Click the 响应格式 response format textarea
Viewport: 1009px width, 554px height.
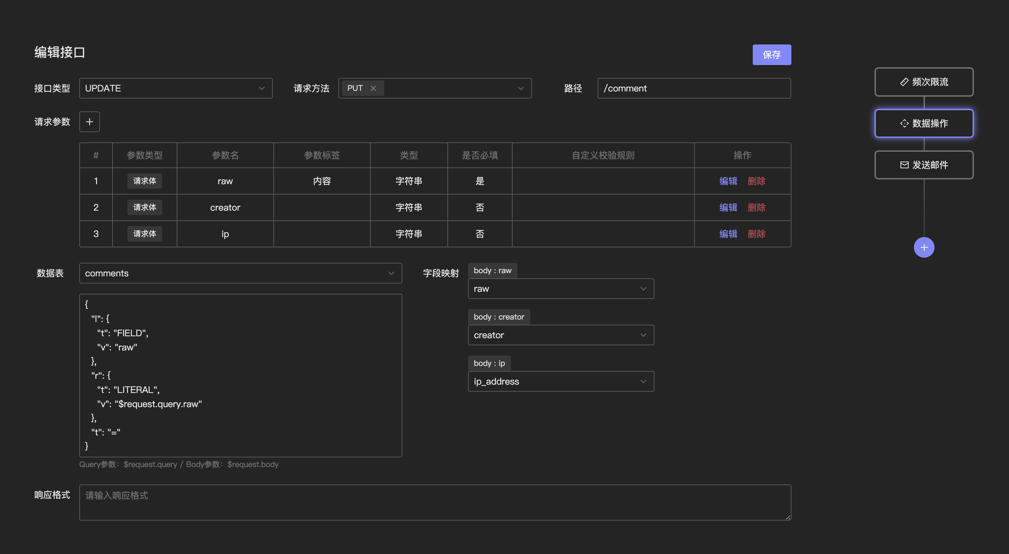click(435, 502)
